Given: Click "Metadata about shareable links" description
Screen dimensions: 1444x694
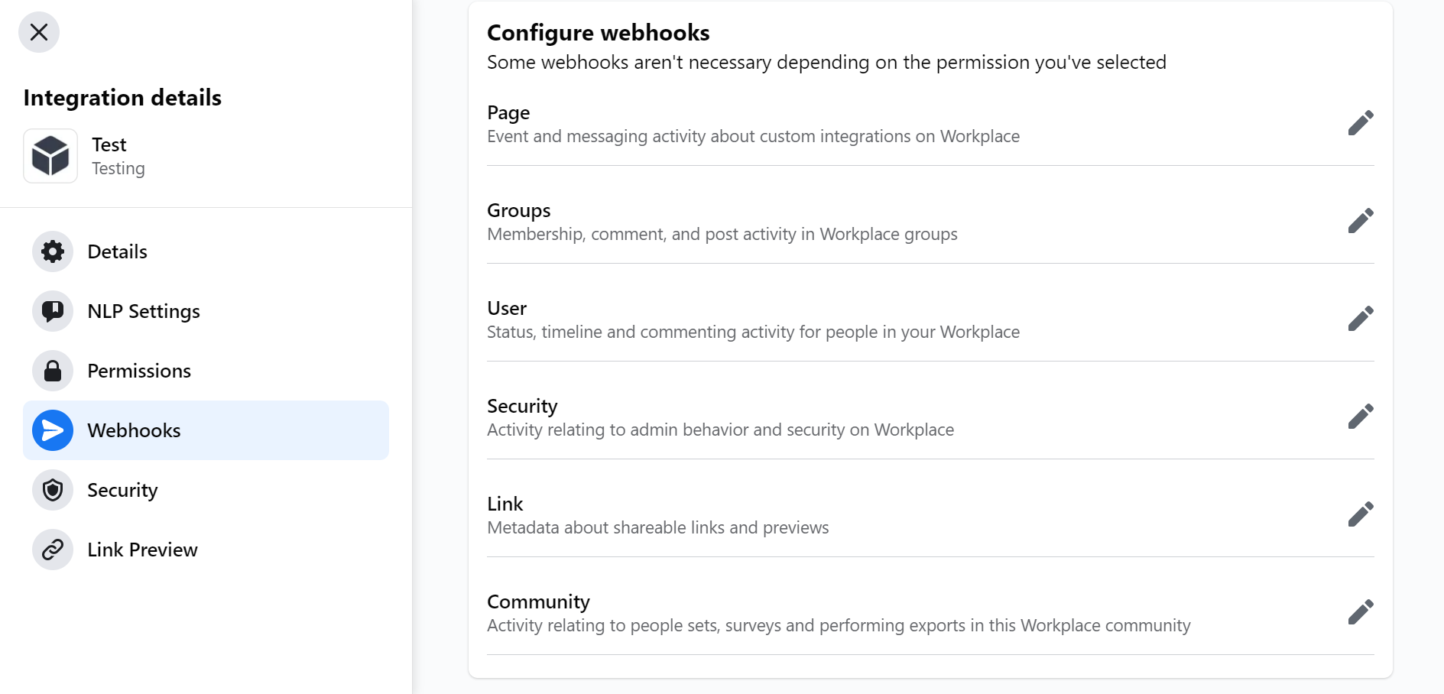Looking at the screenshot, I should [x=658, y=528].
